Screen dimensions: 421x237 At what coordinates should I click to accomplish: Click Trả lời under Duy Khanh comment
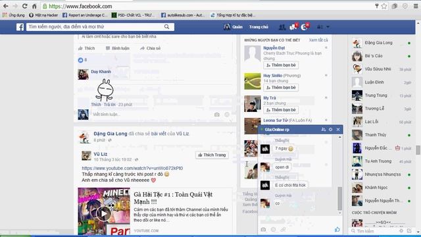click(x=109, y=105)
